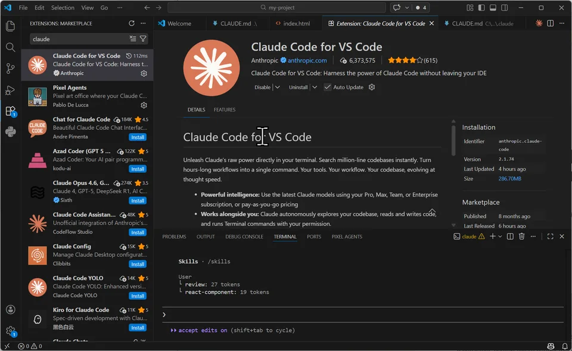572x351 pixels.
Task: Open gear menu for Pixel Agents extension
Action: [x=144, y=105]
